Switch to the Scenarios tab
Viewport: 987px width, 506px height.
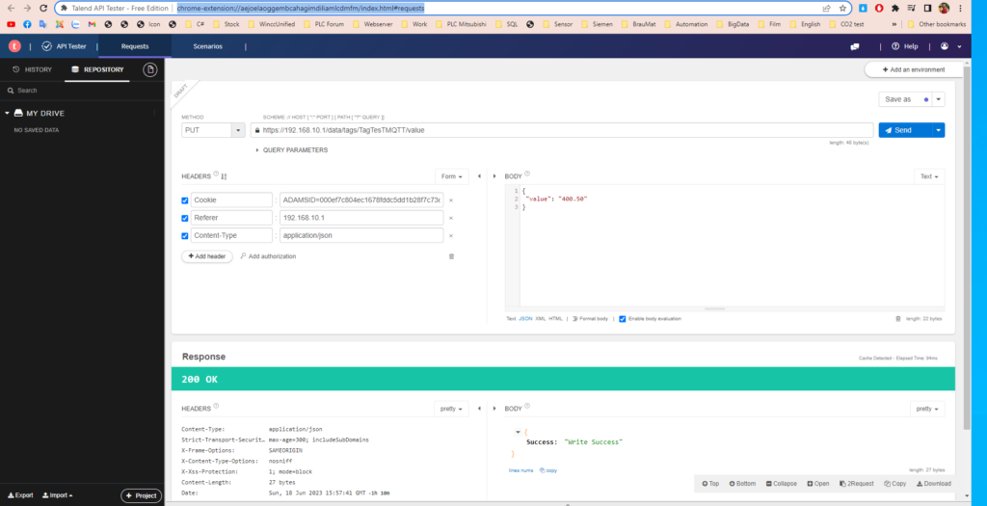(x=208, y=46)
